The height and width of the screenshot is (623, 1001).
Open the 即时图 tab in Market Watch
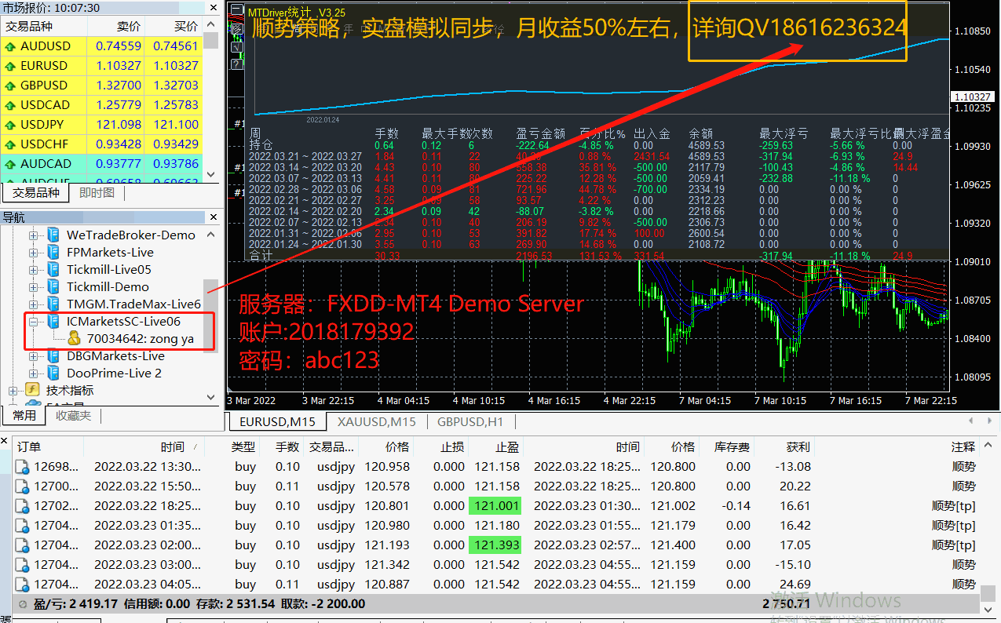97,193
